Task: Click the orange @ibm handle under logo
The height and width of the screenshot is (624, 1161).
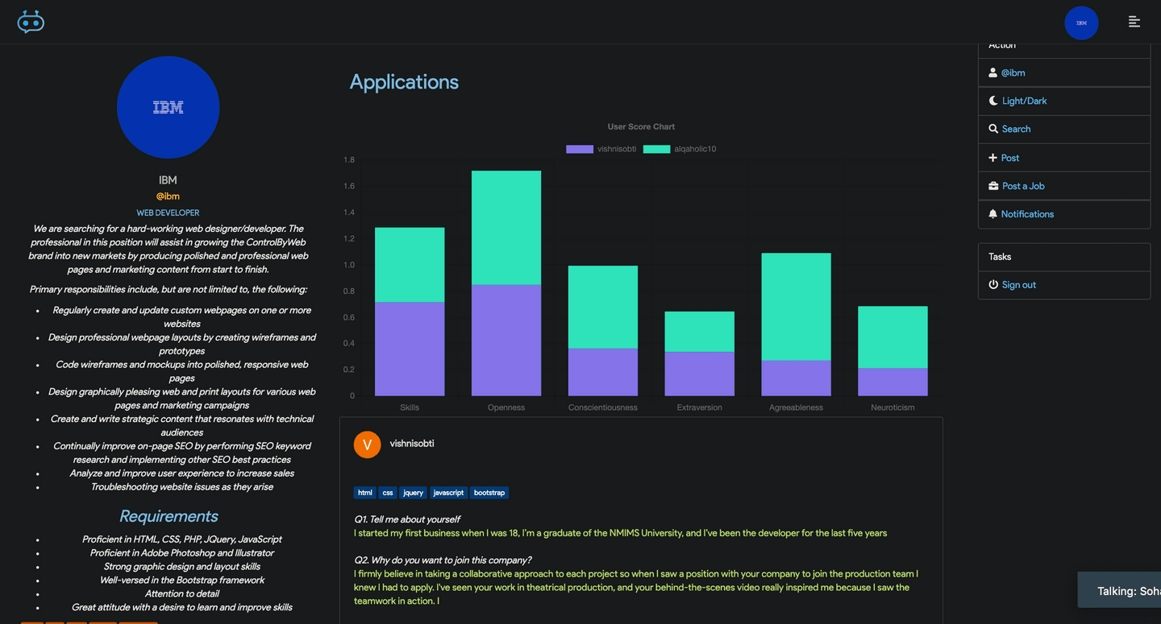Action: (168, 196)
